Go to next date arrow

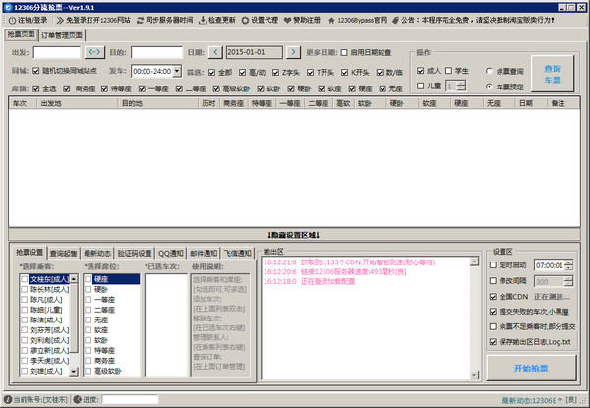293,52
